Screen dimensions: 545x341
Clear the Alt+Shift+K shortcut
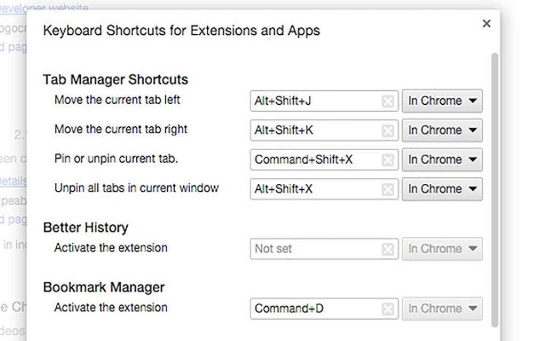388,130
